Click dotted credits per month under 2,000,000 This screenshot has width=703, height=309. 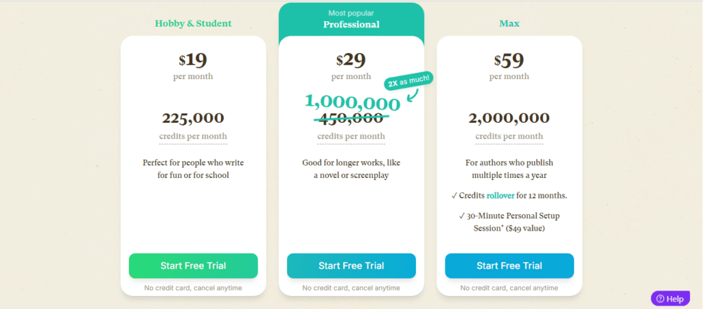(509, 137)
